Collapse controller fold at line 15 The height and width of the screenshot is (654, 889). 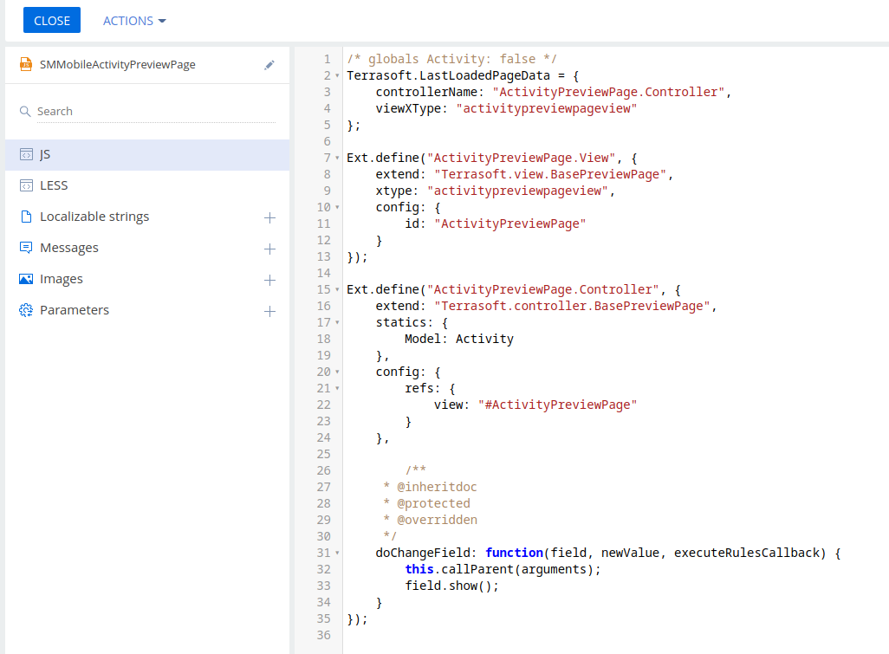pyautogui.click(x=337, y=289)
